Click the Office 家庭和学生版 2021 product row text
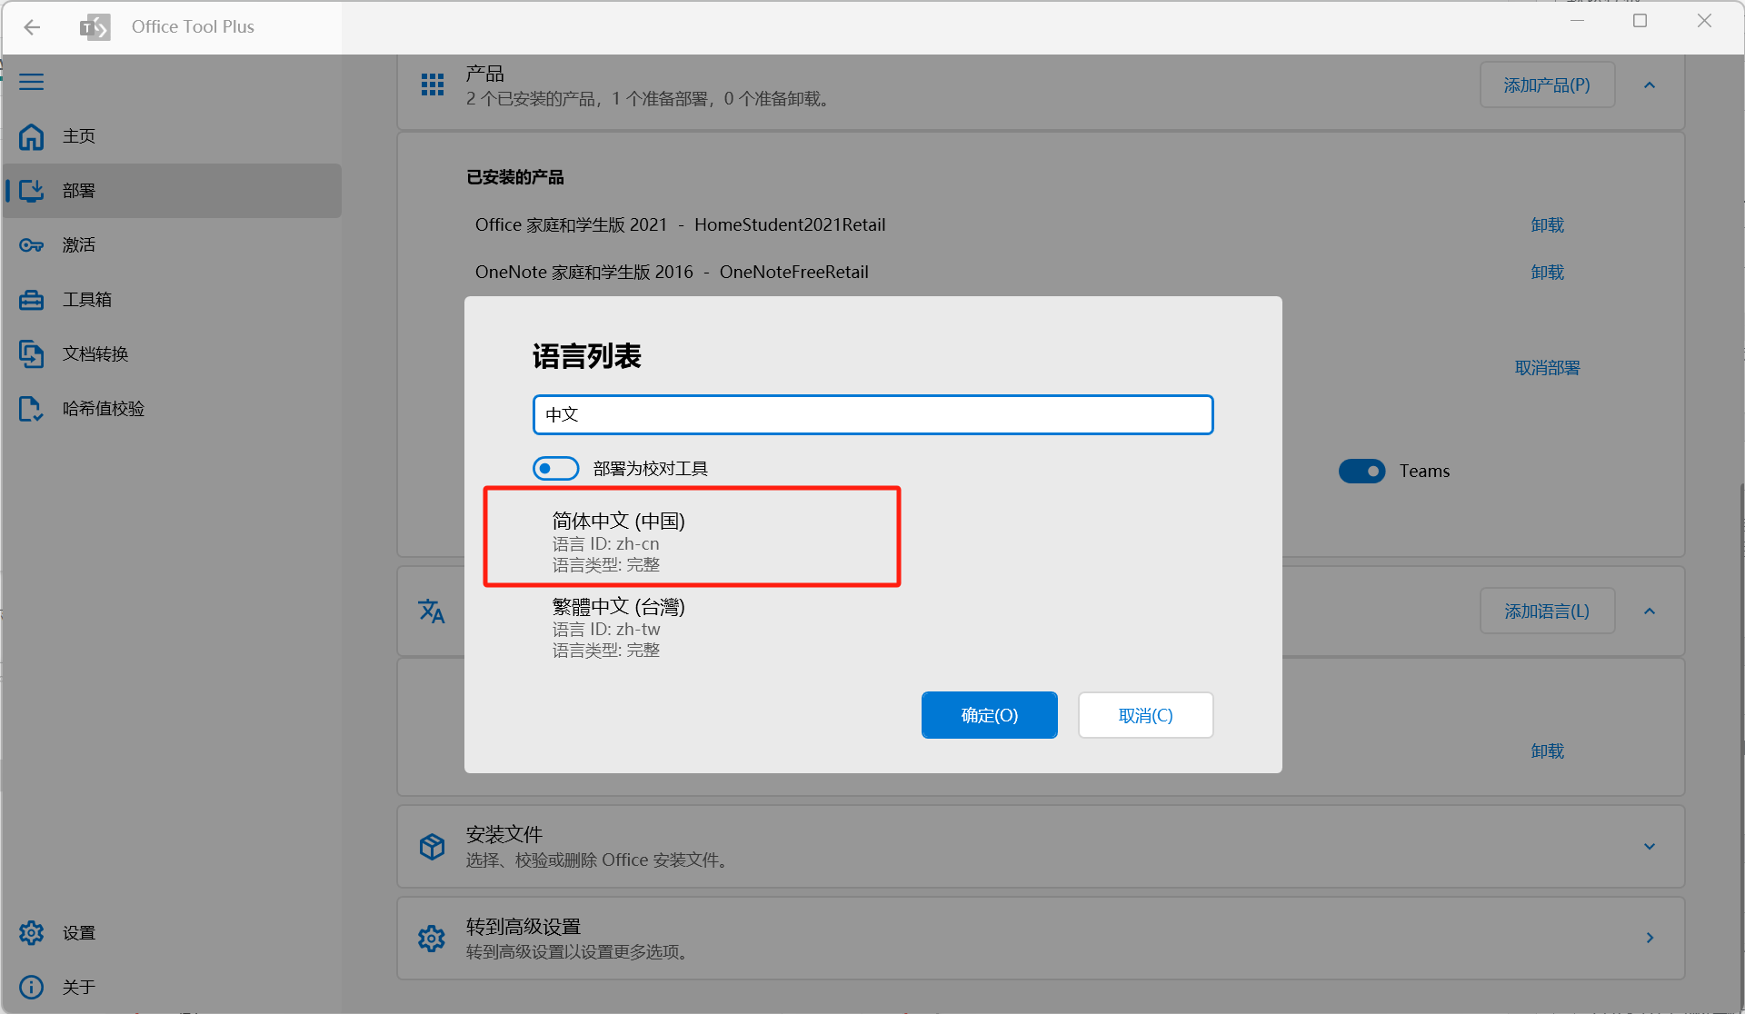Screen dimensions: 1745x1014 (680, 224)
